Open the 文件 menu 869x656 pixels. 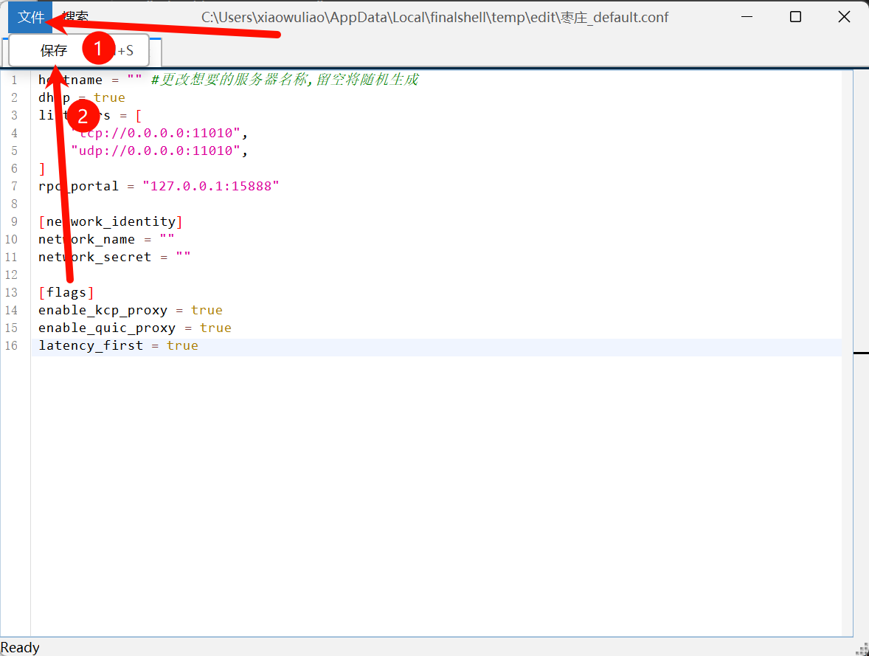click(x=30, y=17)
